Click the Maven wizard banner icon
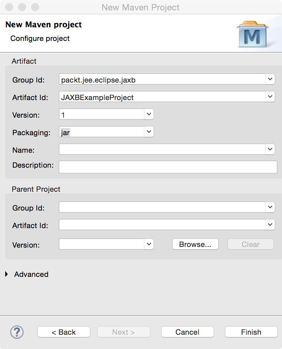 click(252, 35)
